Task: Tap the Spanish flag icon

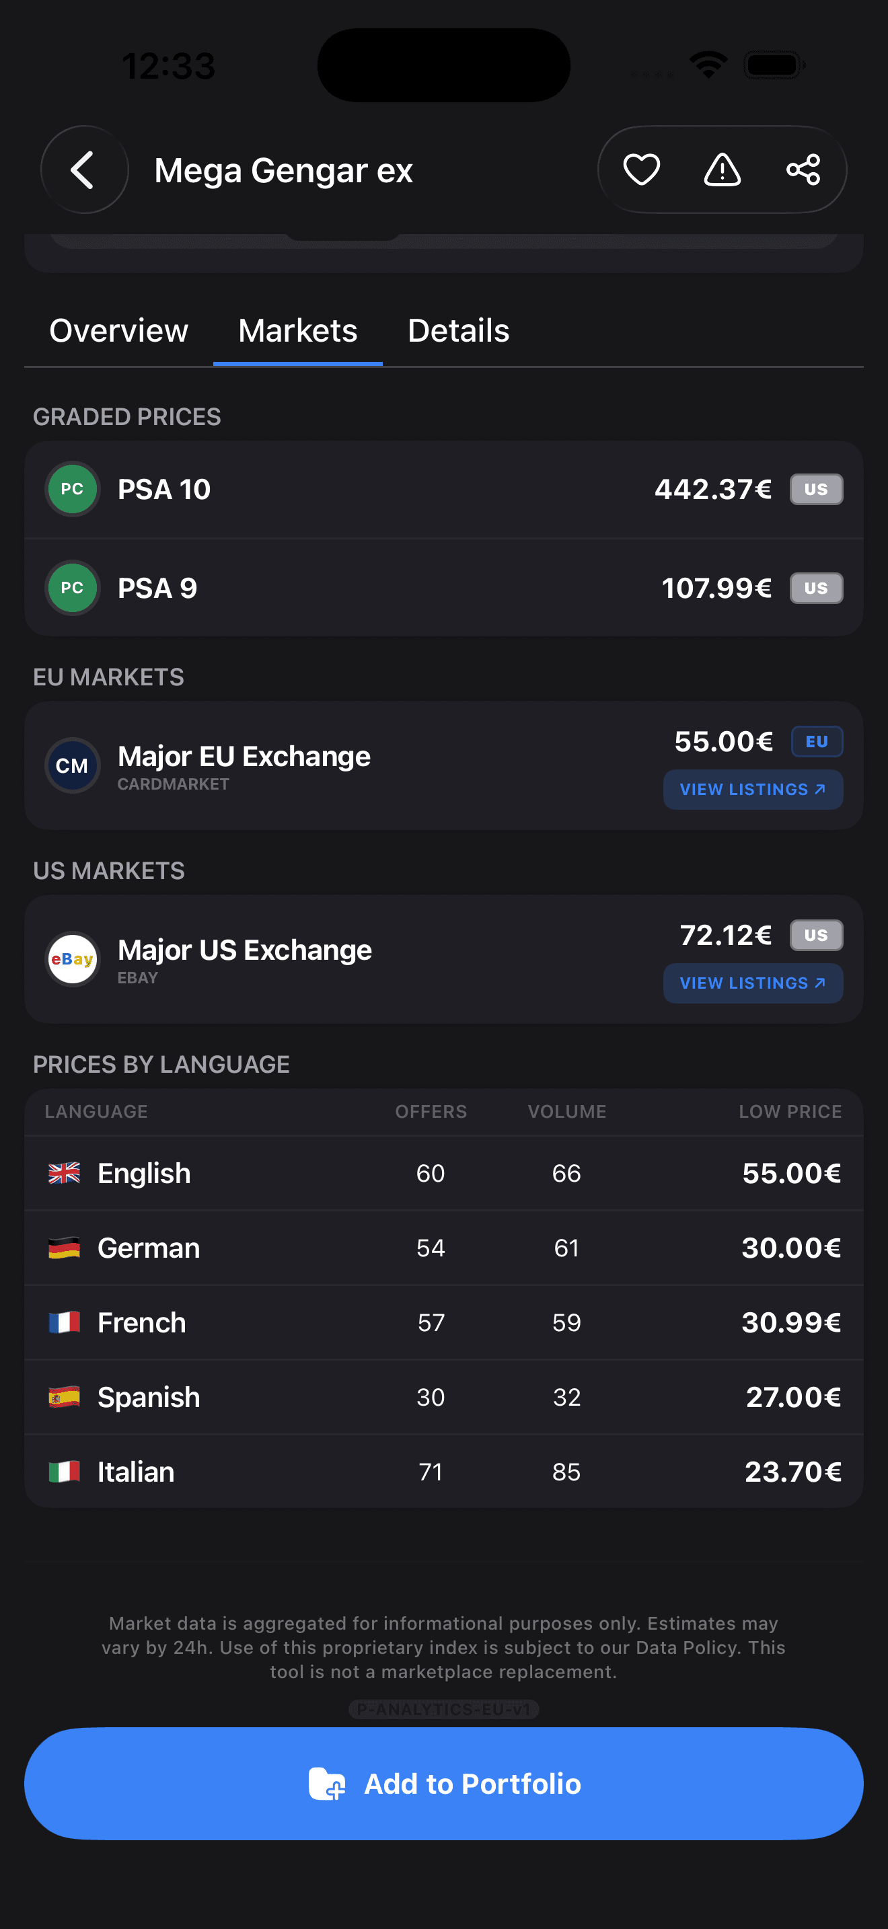Action: pos(65,1398)
